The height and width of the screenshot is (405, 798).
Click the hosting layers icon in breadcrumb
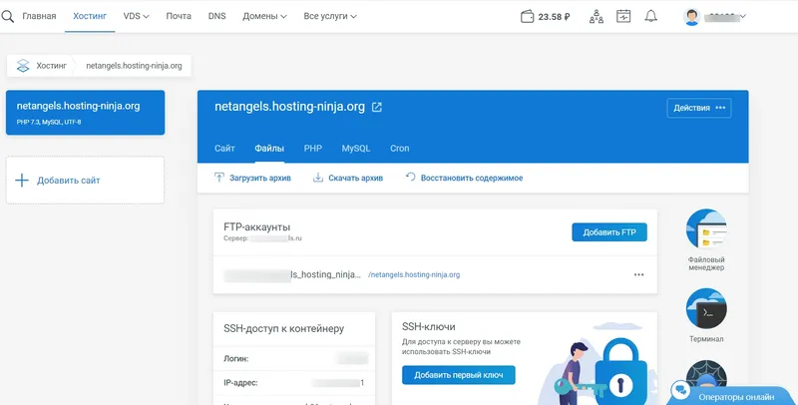point(23,66)
